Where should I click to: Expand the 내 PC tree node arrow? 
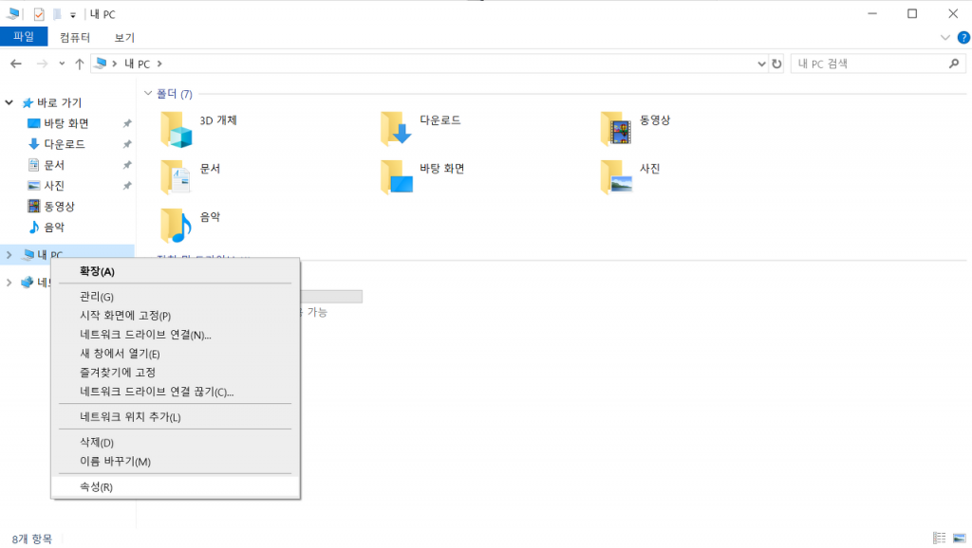[x=9, y=254]
